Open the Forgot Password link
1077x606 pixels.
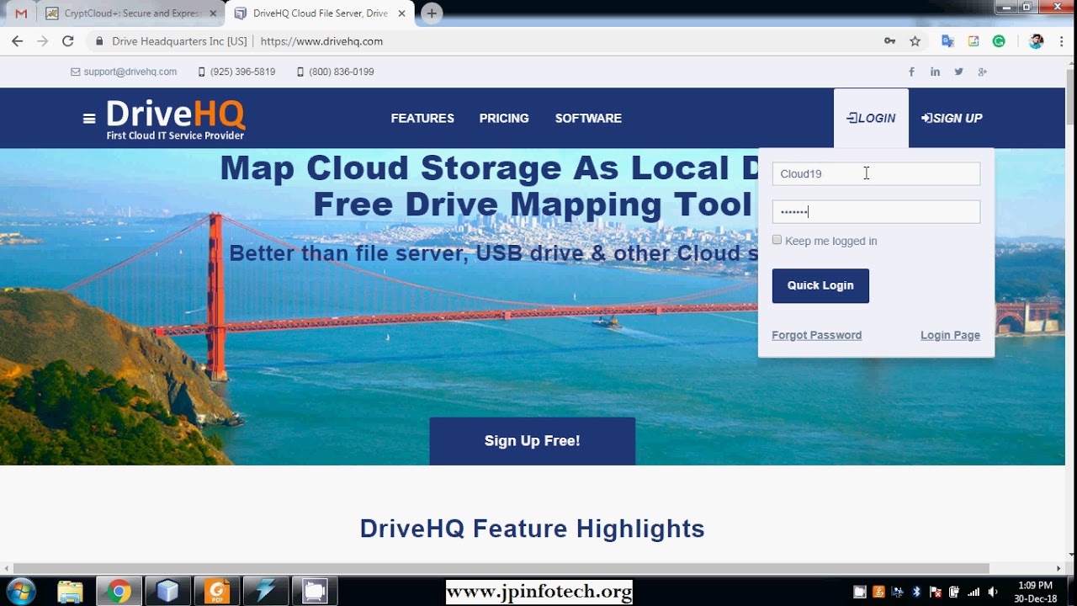click(x=816, y=335)
